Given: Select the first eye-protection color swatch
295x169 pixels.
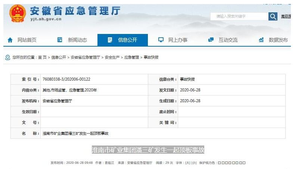Looking at the screenshot, I should (x=219, y=163).
